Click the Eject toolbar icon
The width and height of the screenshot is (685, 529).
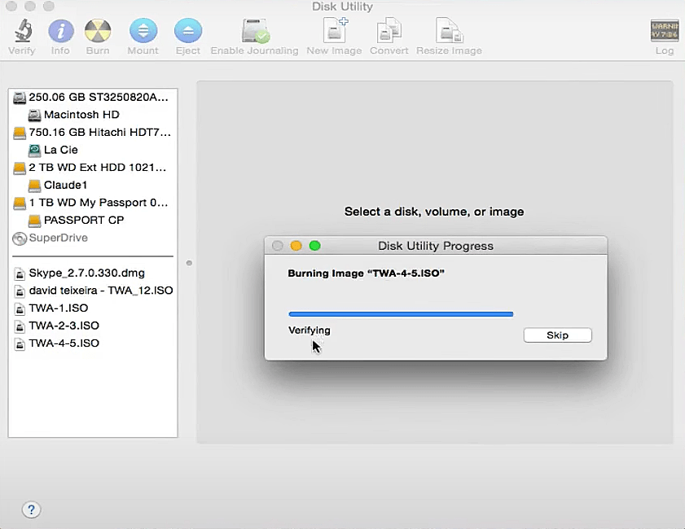pos(188,33)
